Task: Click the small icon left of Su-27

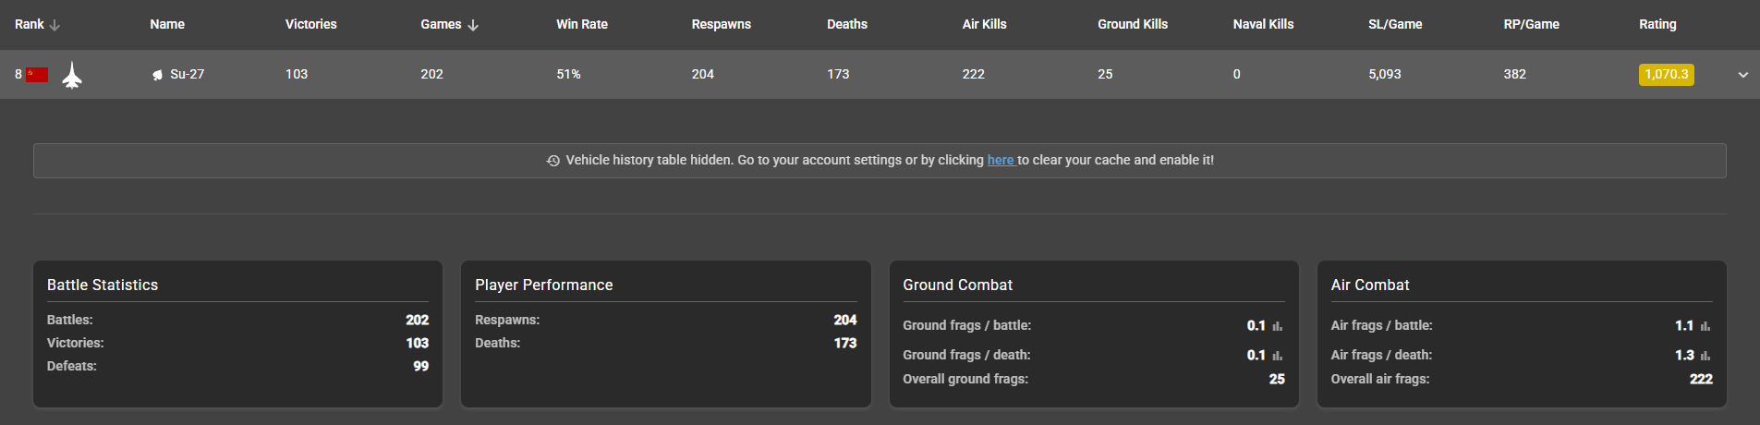Action: coord(158,75)
